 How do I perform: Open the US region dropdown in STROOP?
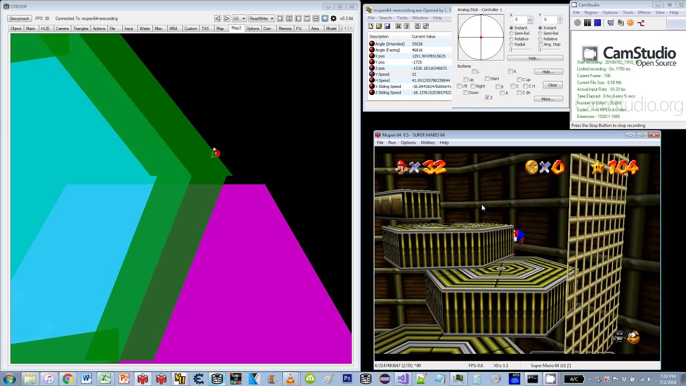238,18
